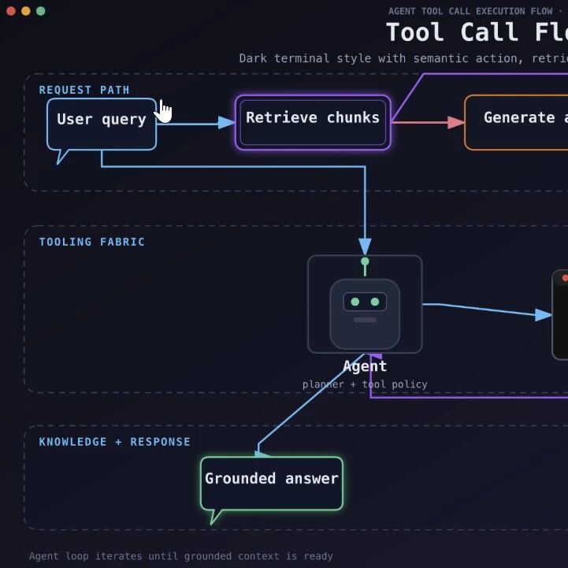The width and height of the screenshot is (568, 568).
Task: Click the robot's left green eye
Action: point(355,302)
